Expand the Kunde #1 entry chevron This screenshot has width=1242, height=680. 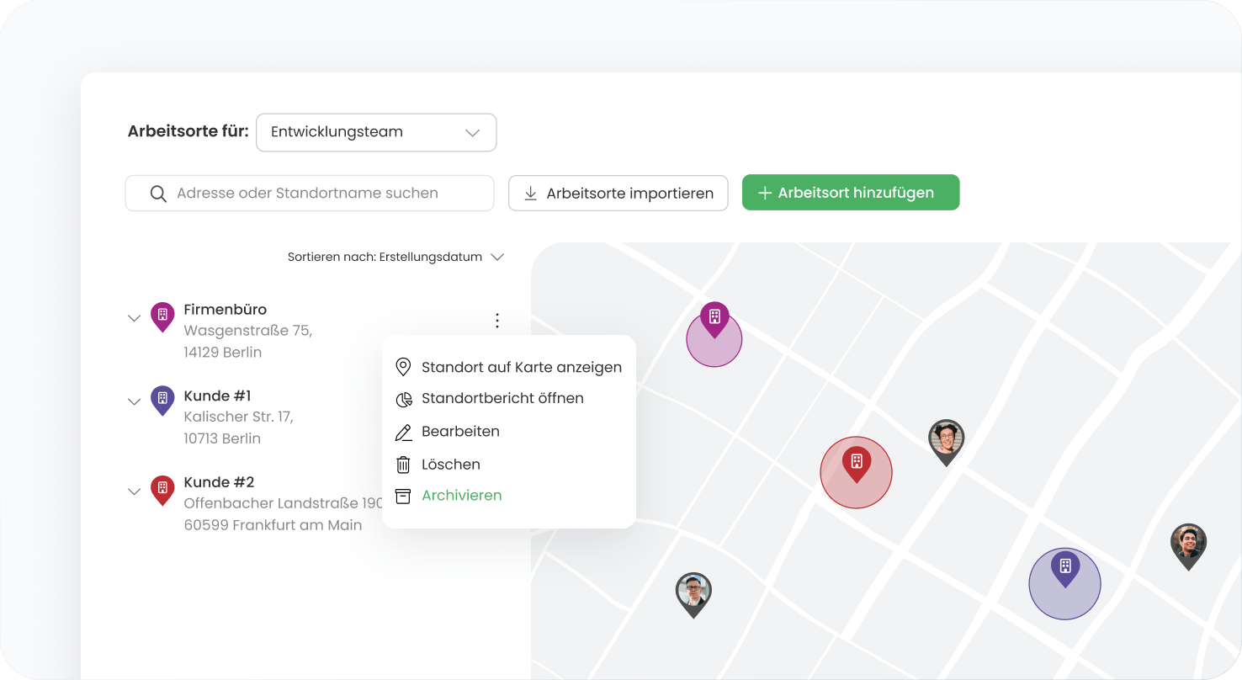[x=134, y=401]
